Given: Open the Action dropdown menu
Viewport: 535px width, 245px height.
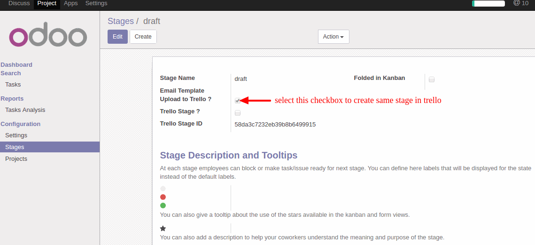Looking at the screenshot, I should click(x=333, y=37).
